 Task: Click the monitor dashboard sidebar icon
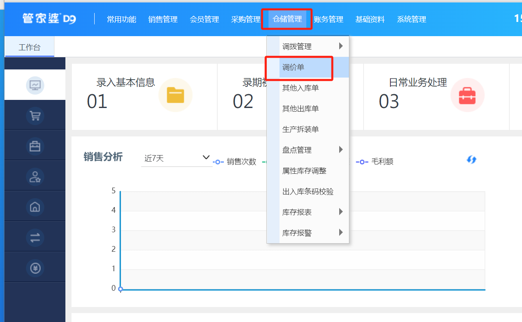click(x=35, y=85)
